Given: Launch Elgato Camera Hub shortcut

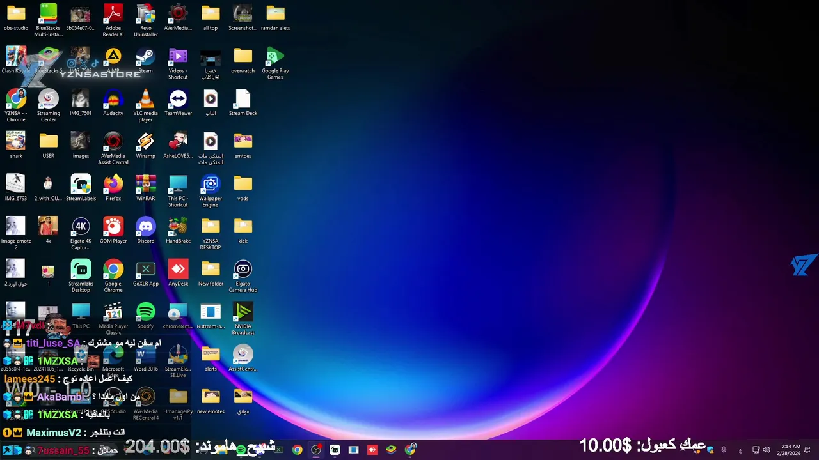Looking at the screenshot, I should click(243, 276).
